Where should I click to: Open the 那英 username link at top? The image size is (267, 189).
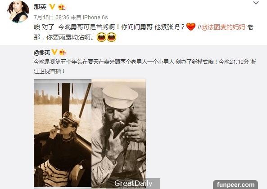click(40, 7)
